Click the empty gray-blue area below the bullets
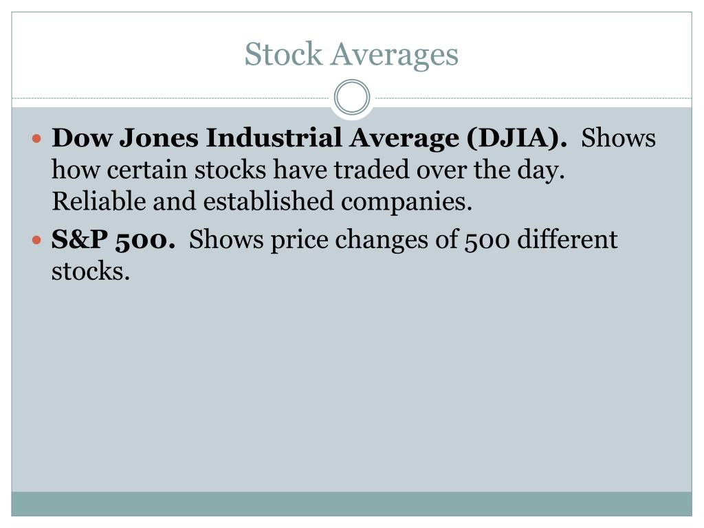 351,386
